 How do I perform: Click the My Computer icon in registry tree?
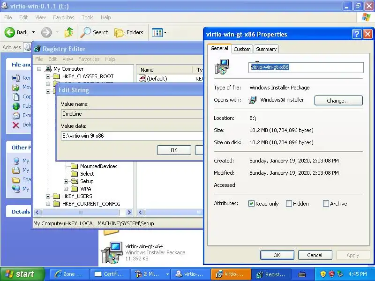(48, 69)
